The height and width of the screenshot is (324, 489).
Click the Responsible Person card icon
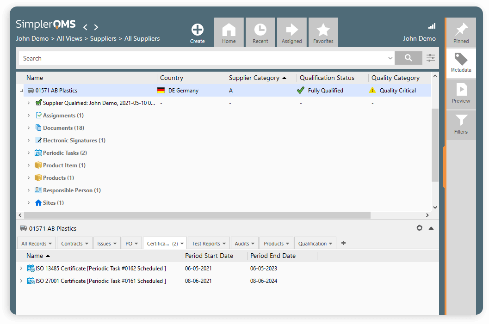(x=38, y=190)
